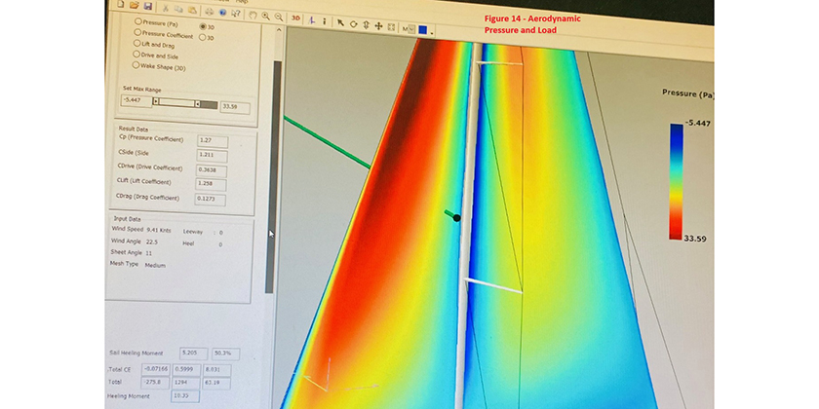Click the Open folder toolbar icon
The height and width of the screenshot is (409, 819).
coord(134,5)
